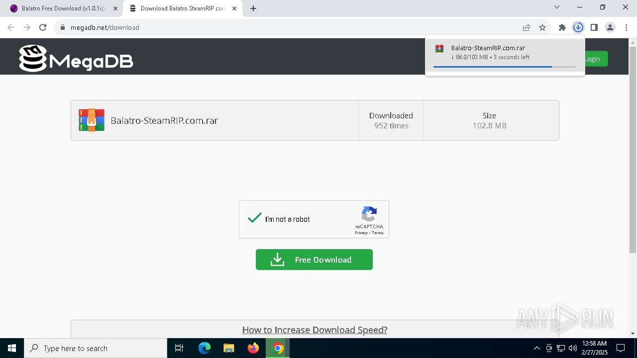This screenshot has width=637, height=358.
Task: Open Windows Start menu
Action: pyautogui.click(x=12, y=348)
